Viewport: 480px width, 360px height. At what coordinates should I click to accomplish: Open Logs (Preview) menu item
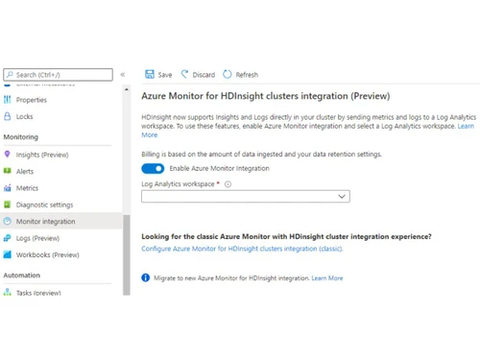[37, 238]
